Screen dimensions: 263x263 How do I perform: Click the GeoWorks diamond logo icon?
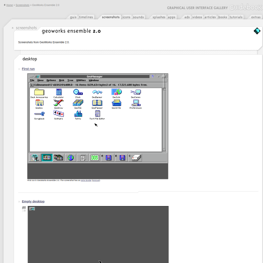click(x=257, y=31)
